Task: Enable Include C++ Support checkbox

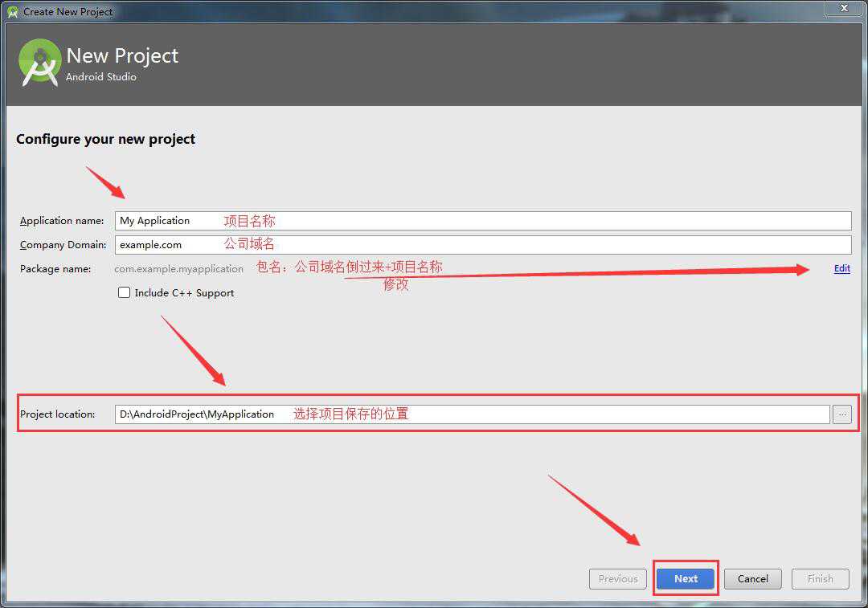Action: pyautogui.click(x=124, y=292)
